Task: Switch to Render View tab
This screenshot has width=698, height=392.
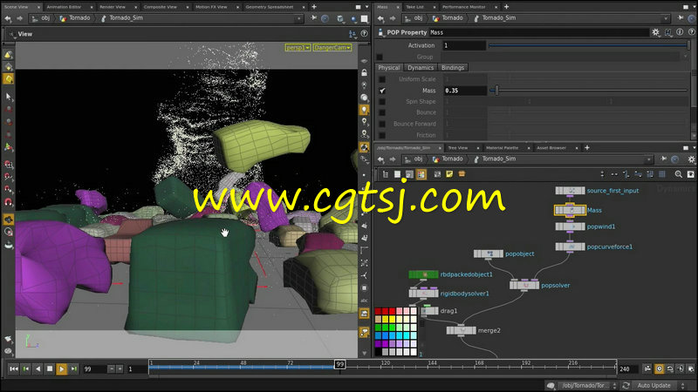Action: 113,7
